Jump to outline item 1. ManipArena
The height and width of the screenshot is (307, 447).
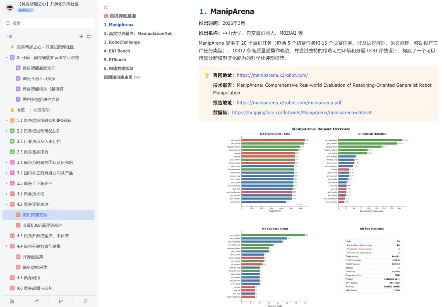coord(119,25)
